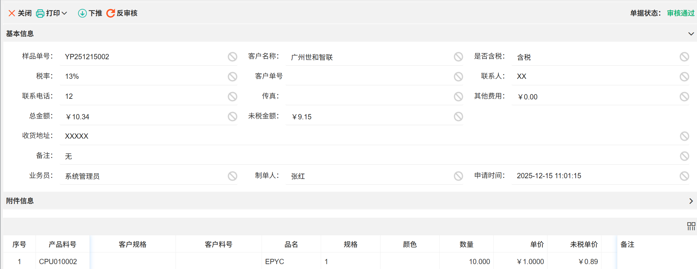Select the CPU010002 table row cell
697x269 pixels.
(x=58, y=262)
